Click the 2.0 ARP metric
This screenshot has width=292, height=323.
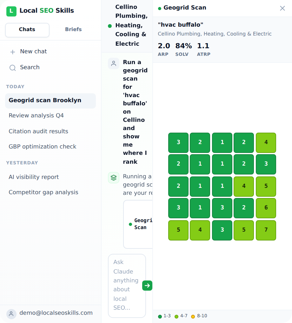pyautogui.click(x=164, y=49)
